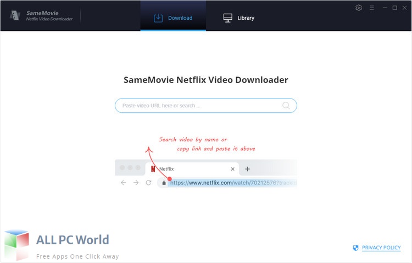
Task: Open the hamburger menu icon
Action: pyautogui.click(x=371, y=8)
